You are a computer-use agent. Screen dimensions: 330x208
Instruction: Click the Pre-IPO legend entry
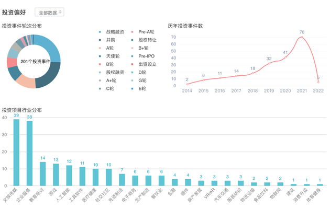pyautogui.click(x=142, y=56)
